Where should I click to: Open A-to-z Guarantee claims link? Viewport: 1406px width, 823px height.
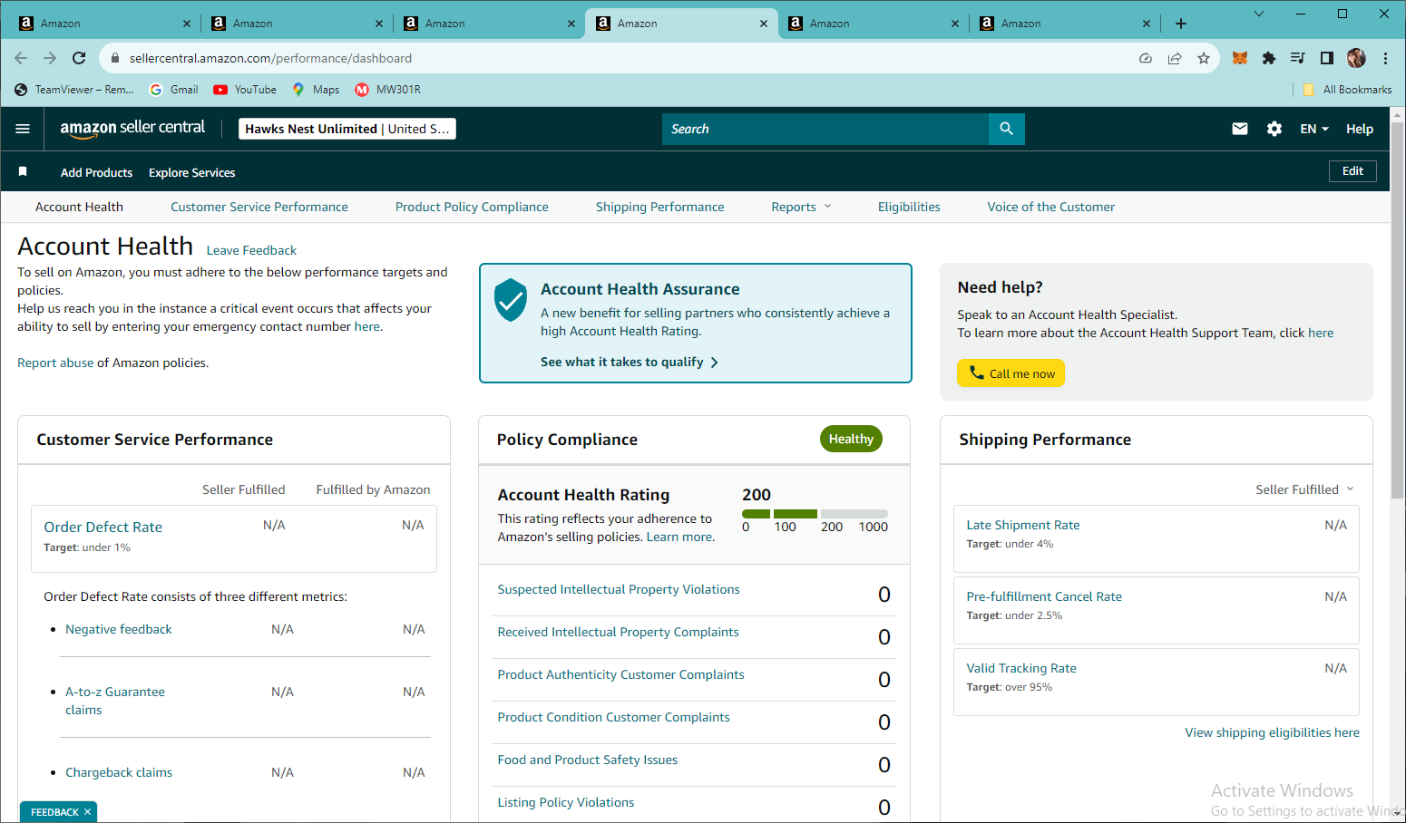point(115,701)
